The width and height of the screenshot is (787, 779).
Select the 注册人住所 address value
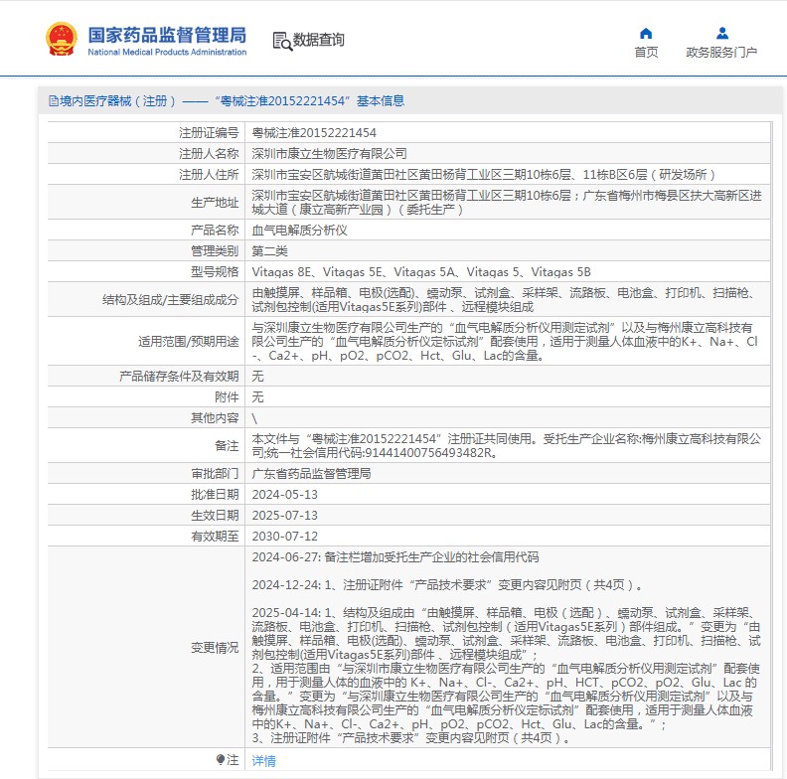(483, 175)
